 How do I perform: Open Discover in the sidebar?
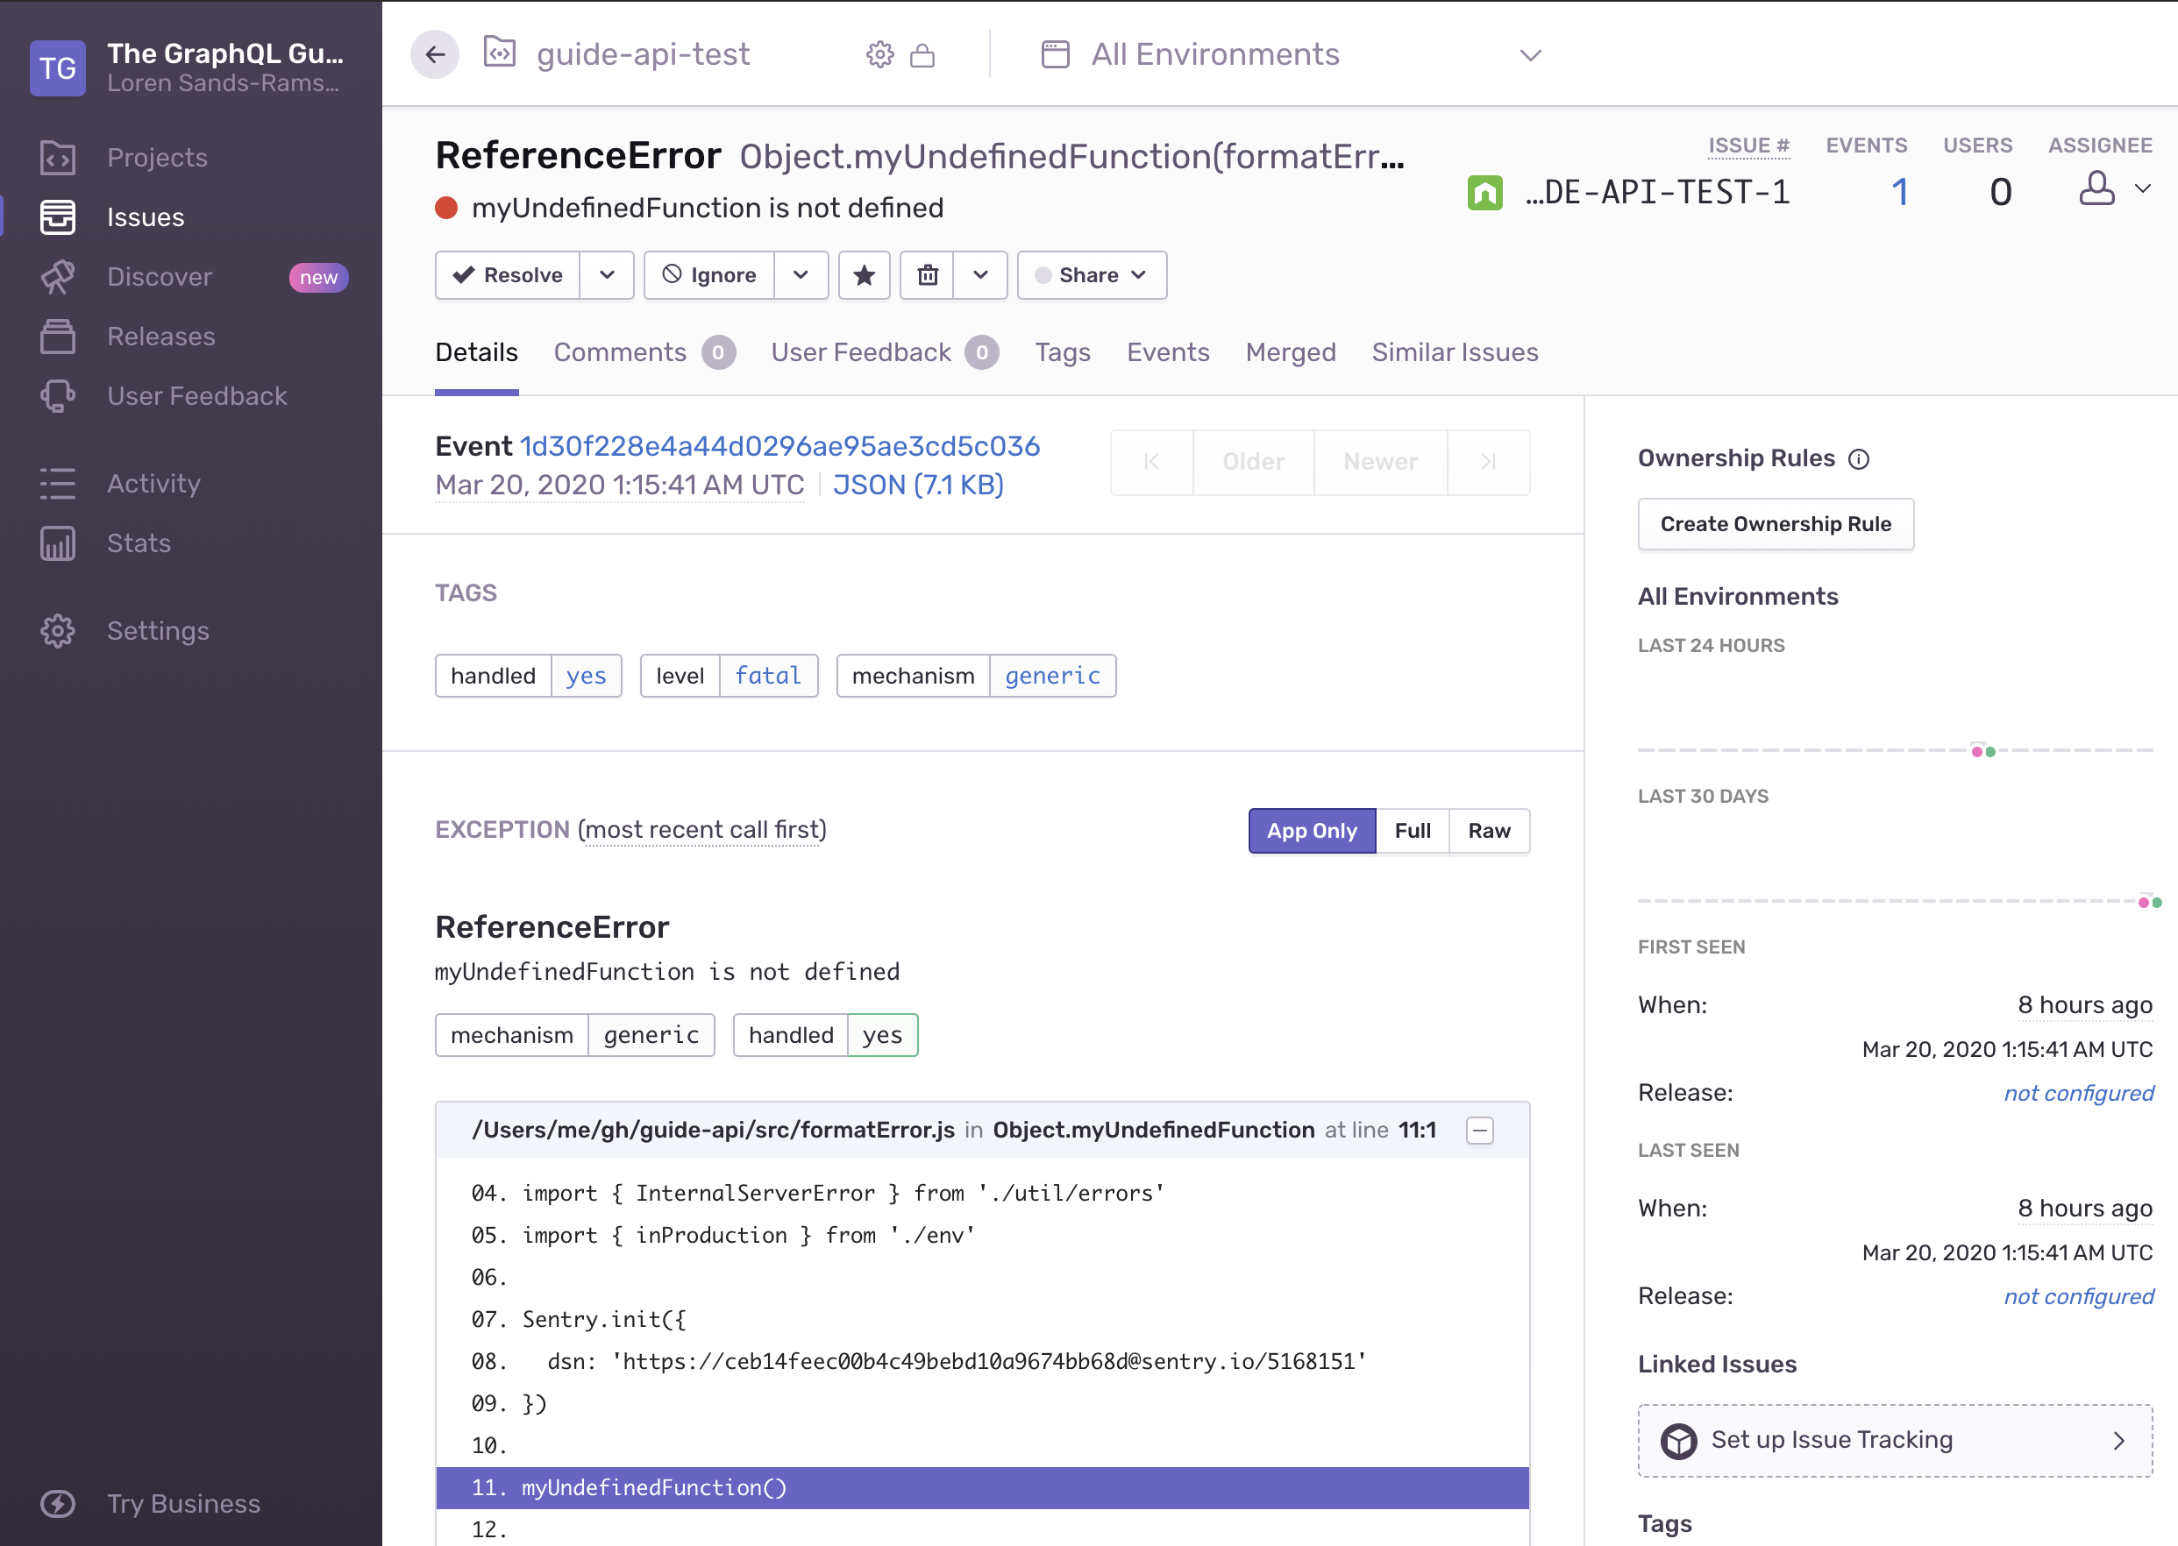tap(159, 277)
